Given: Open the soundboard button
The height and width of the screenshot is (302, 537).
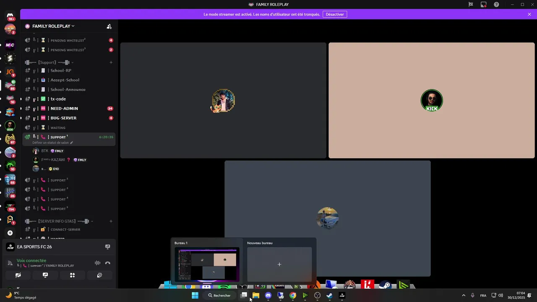Looking at the screenshot, I should pyautogui.click(x=99, y=275).
